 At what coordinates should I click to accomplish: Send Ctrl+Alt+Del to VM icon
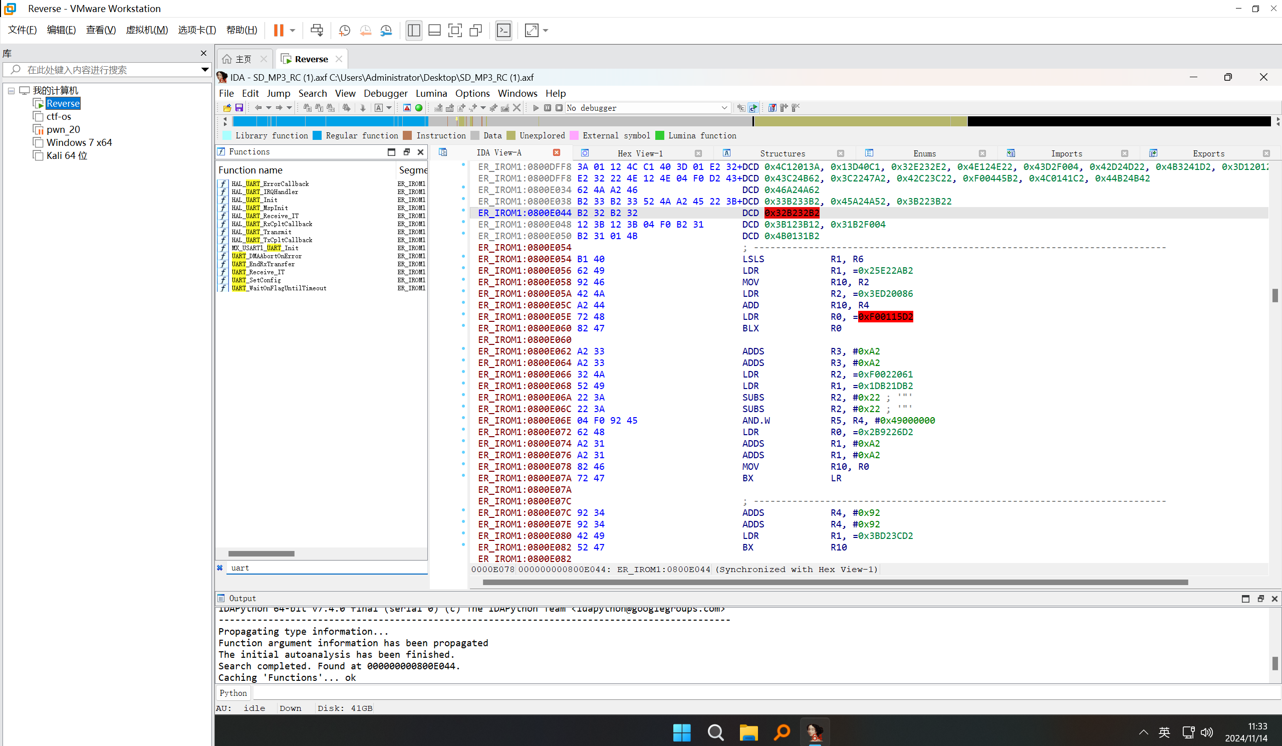317,30
